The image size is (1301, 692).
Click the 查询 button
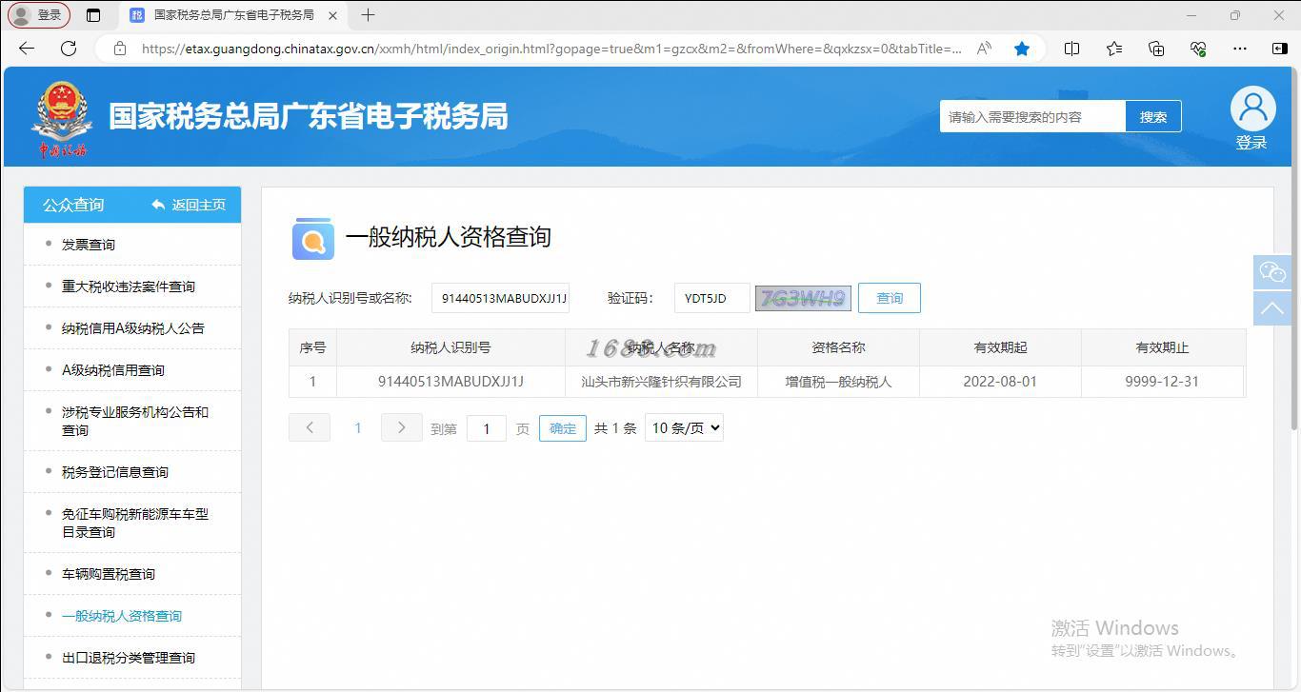pyautogui.click(x=890, y=298)
